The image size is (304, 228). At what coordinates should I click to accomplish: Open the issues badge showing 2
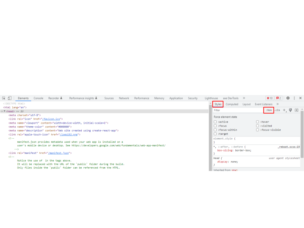tap(278, 98)
